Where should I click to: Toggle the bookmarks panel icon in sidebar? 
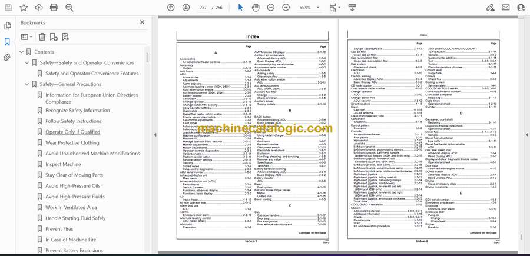point(7,42)
